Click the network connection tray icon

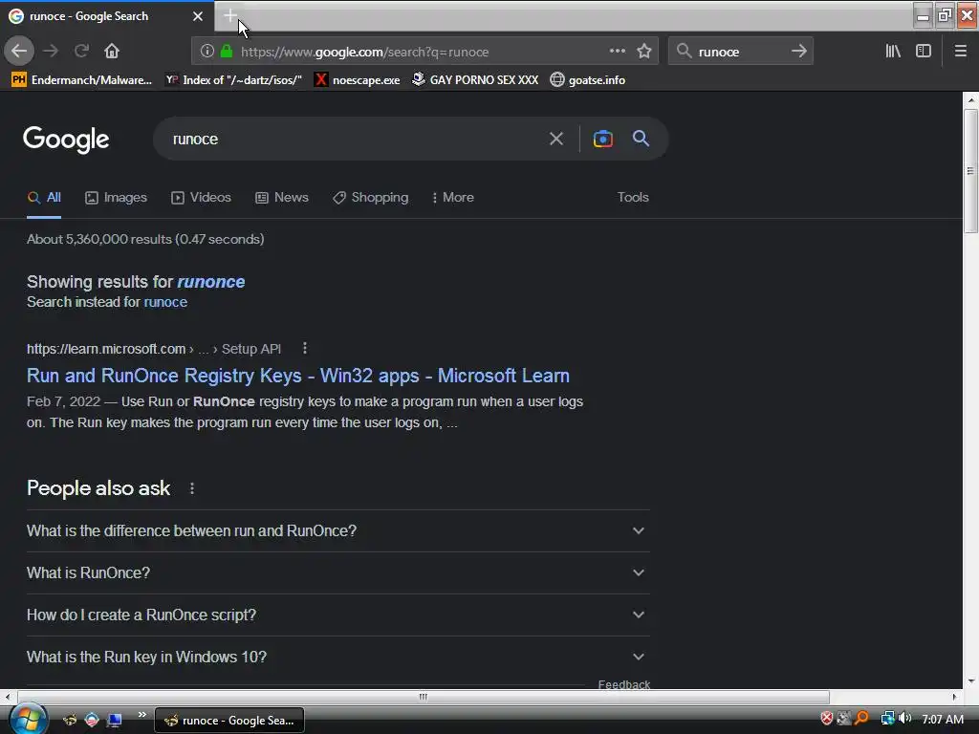tap(887, 719)
